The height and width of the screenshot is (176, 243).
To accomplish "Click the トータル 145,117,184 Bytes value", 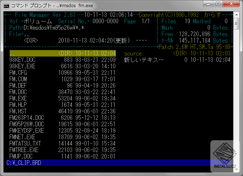I will (195, 41).
